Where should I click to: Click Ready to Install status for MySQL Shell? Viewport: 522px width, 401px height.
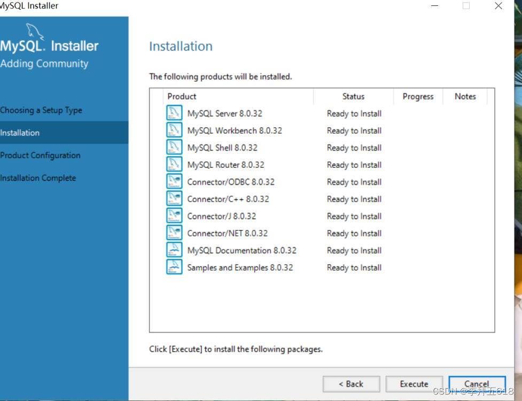click(x=354, y=148)
